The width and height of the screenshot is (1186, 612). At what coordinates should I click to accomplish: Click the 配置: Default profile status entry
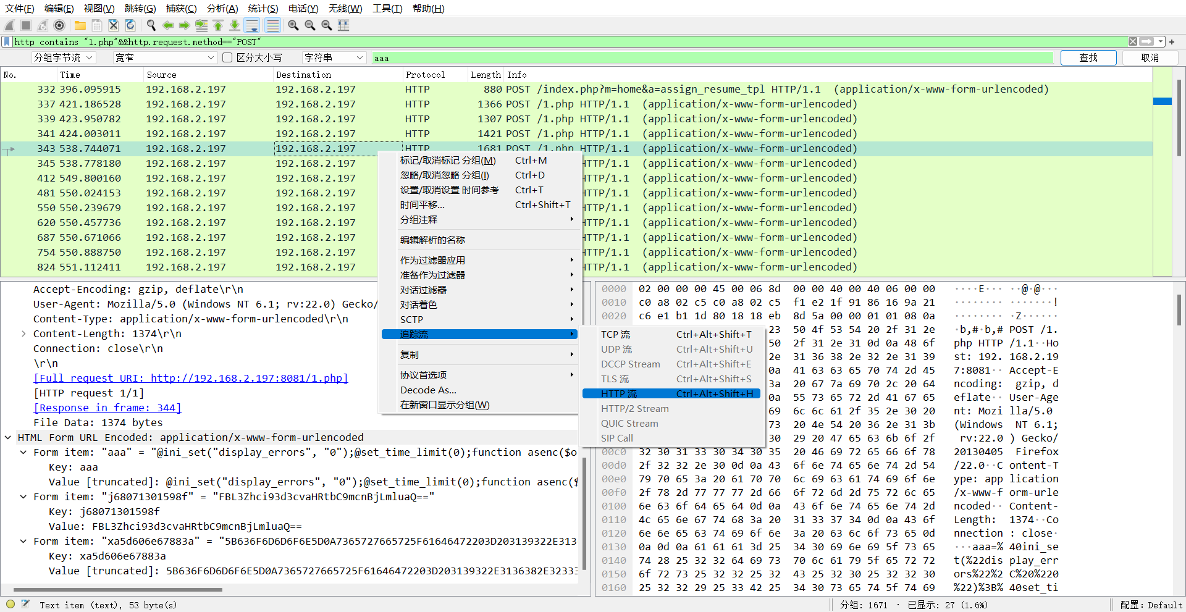[x=1151, y=605]
